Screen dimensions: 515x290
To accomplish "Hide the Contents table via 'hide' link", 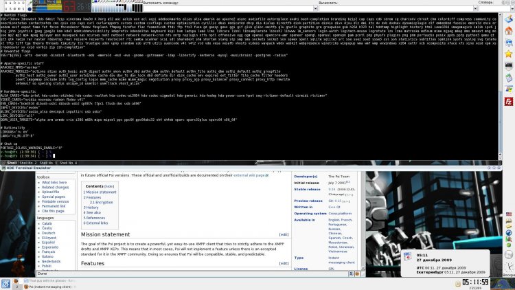I will coord(109,186).
